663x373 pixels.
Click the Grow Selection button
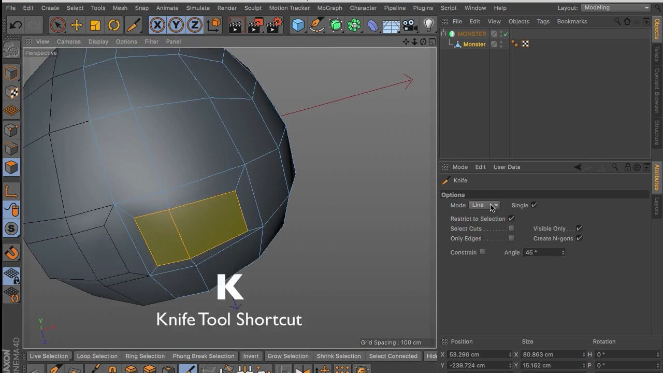click(x=288, y=356)
